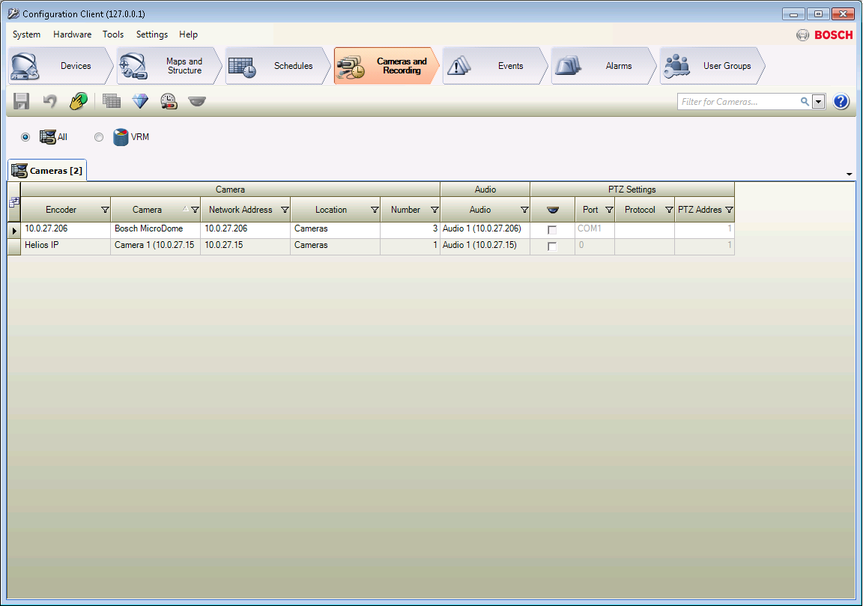Open the scheduled recording settings clock icon
This screenshot has height=606, width=863.
(169, 101)
